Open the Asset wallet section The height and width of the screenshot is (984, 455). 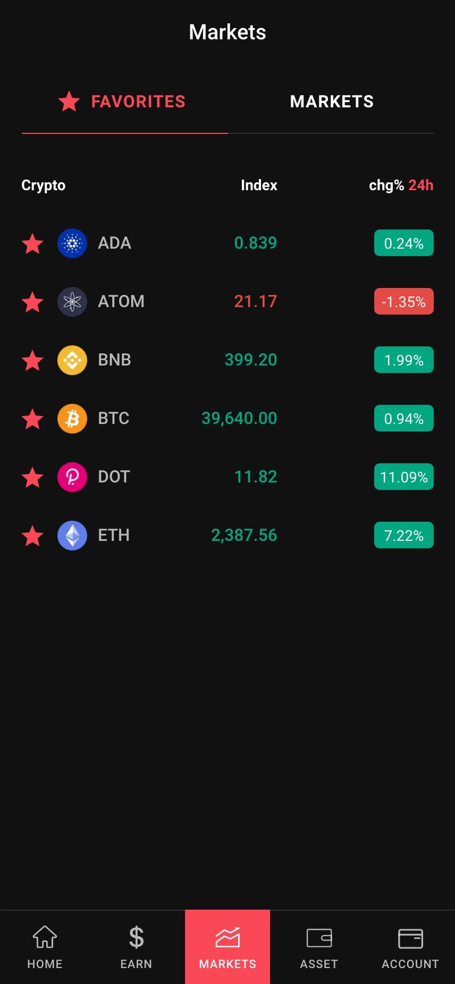pyautogui.click(x=319, y=947)
